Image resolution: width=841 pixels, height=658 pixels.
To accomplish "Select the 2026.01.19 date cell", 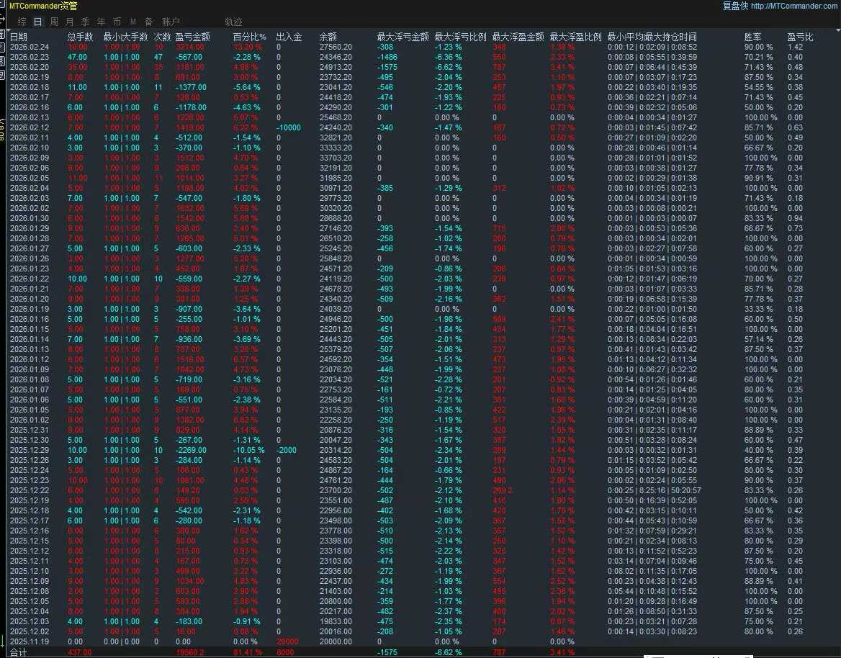I will 29,309.
